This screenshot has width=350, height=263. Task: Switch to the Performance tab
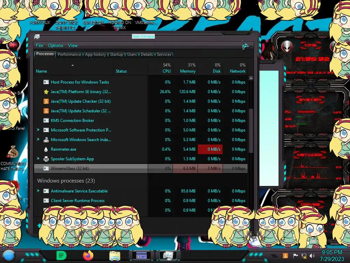click(x=69, y=54)
